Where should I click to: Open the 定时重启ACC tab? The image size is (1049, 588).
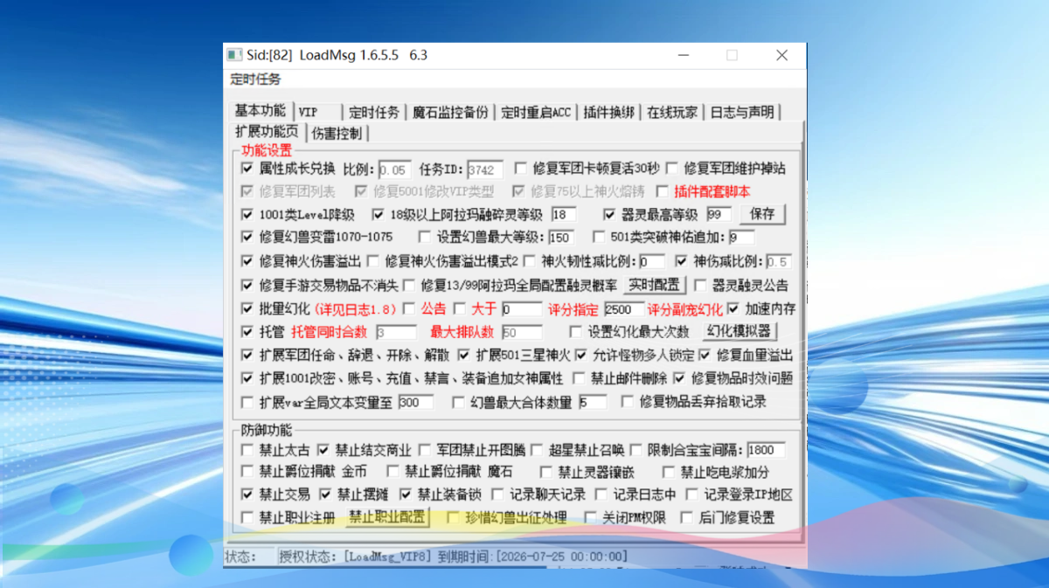click(x=535, y=112)
